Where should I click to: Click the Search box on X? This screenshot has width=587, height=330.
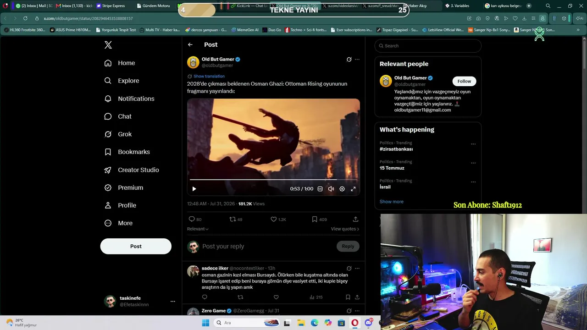(x=428, y=46)
